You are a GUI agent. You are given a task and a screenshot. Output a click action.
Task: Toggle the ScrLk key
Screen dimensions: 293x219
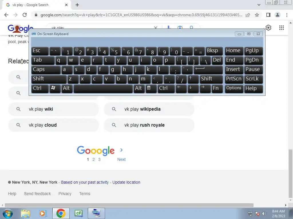point(254,79)
